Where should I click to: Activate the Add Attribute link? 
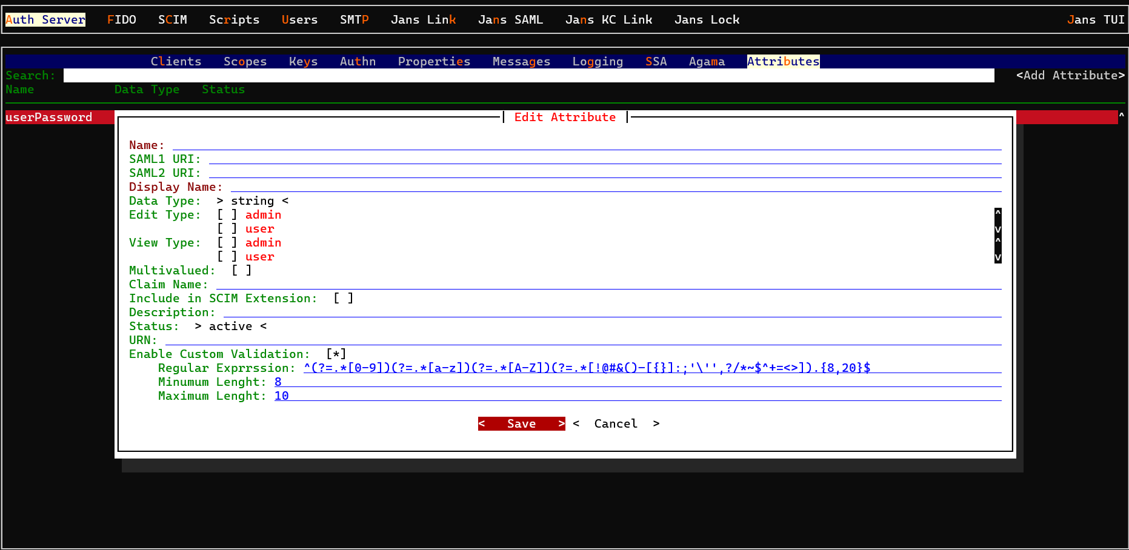coord(1070,75)
